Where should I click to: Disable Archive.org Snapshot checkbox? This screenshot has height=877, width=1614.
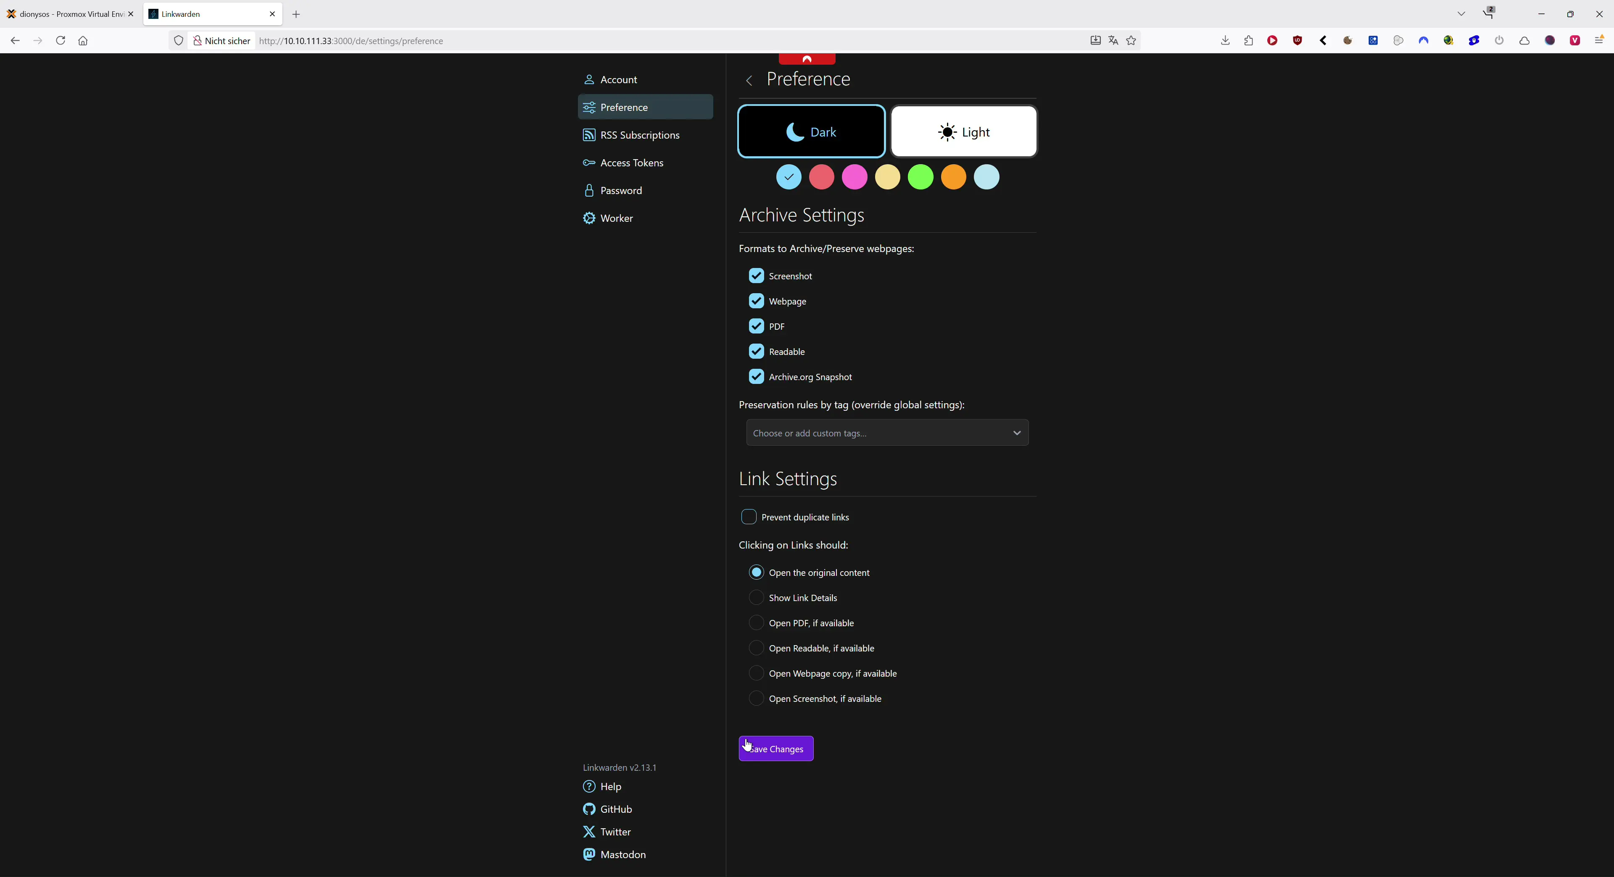click(x=756, y=376)
